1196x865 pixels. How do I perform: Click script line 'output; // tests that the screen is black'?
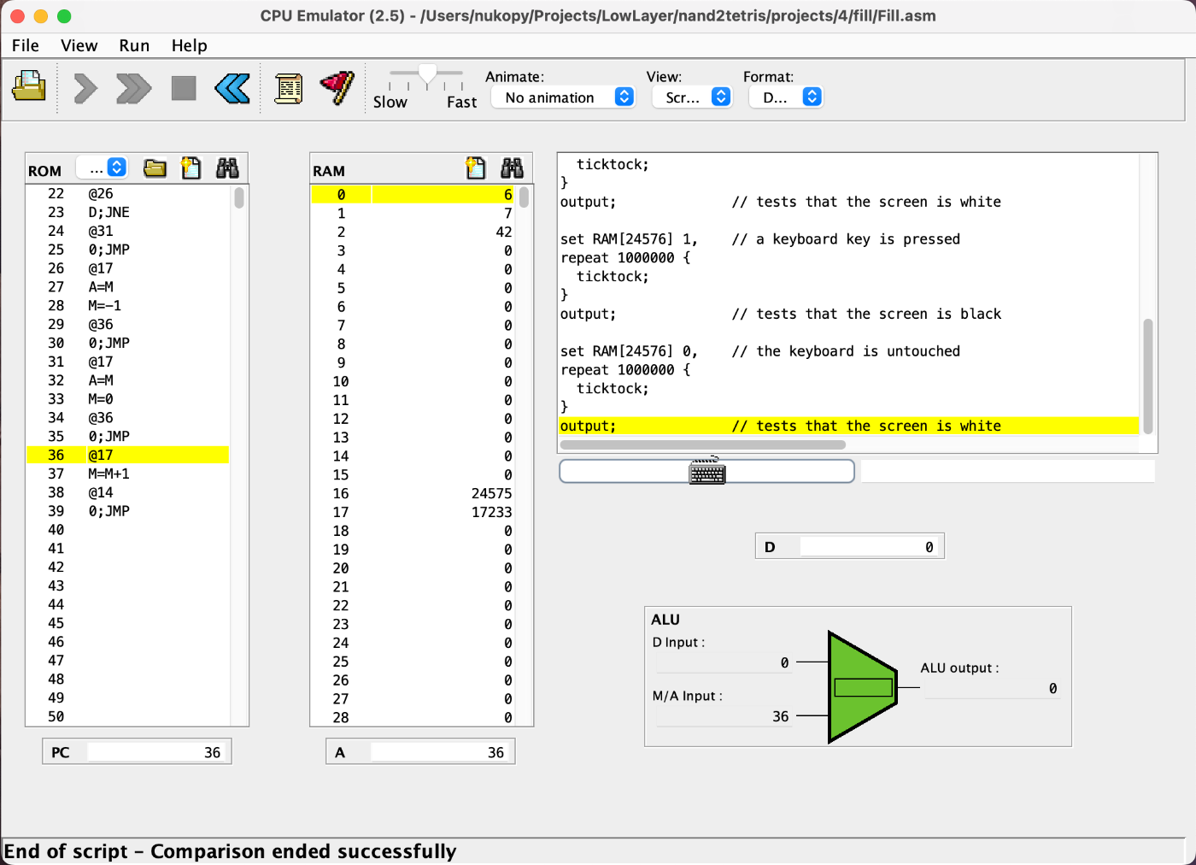coord(781,314)
